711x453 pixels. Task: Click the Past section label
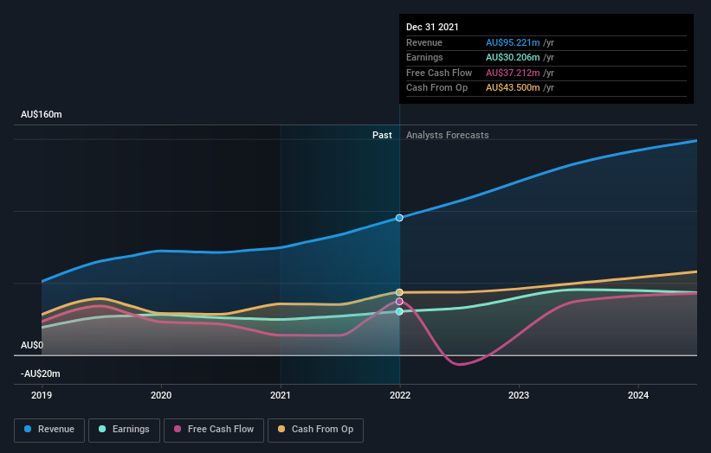382,135
